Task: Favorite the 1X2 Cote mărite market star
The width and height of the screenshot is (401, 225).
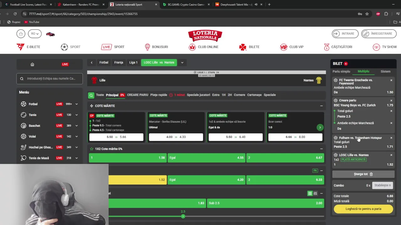Action: tap(91, 149)
